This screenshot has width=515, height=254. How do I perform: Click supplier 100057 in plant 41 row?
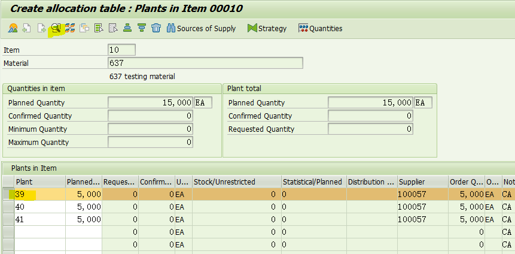423,219
